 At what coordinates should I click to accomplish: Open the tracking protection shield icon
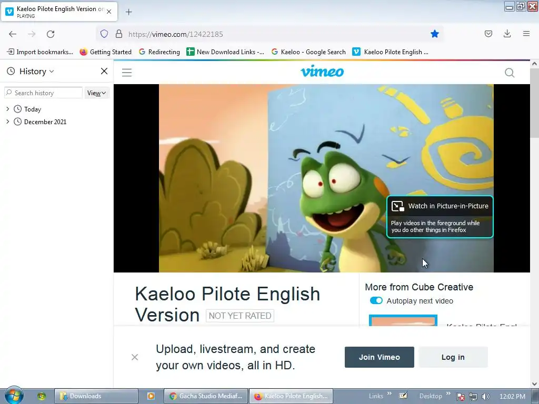point(104,34)
